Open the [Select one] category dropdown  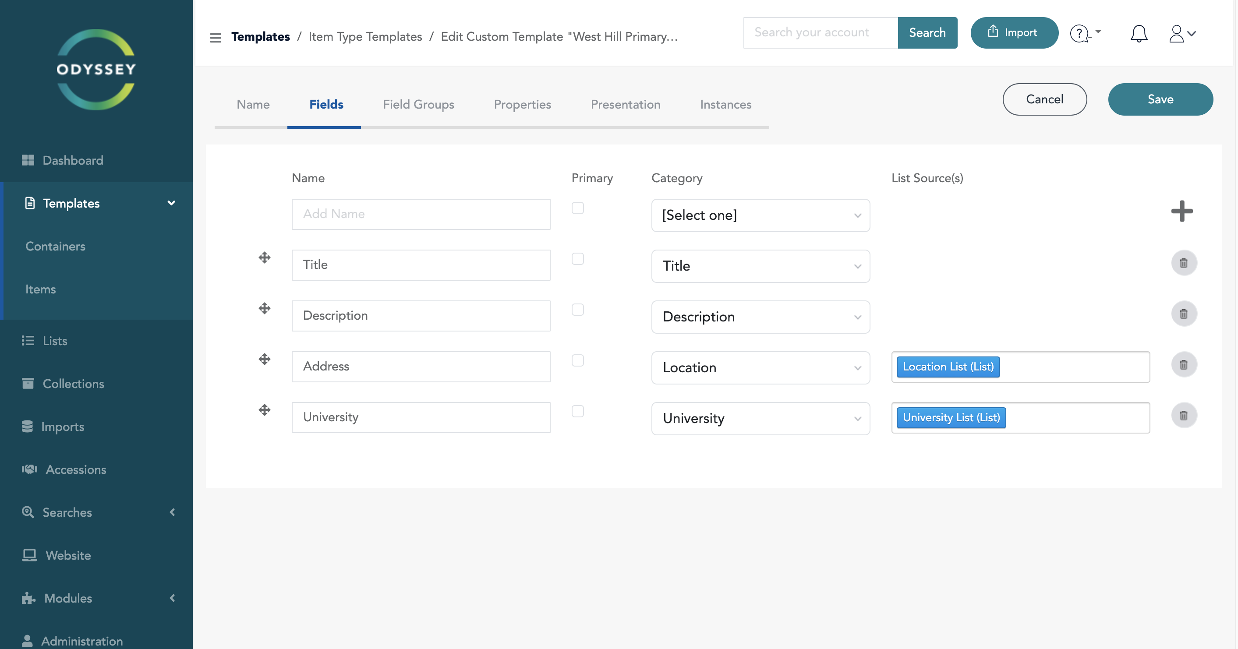tap(760, 216)
